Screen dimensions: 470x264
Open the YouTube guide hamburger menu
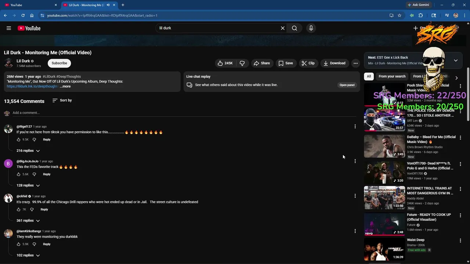coord(9,28)
